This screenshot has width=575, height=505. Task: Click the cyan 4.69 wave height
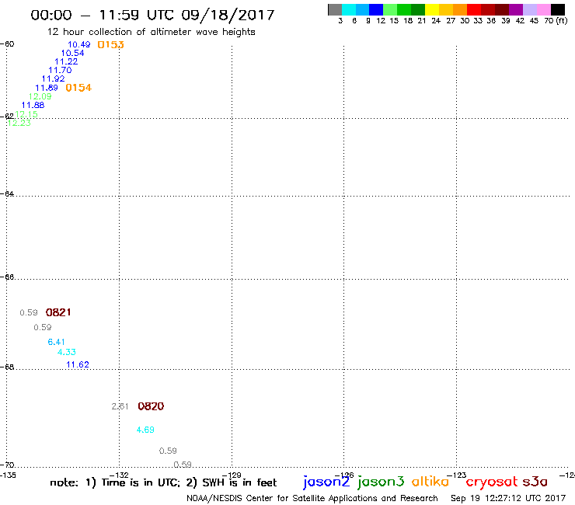click(145, 430)
